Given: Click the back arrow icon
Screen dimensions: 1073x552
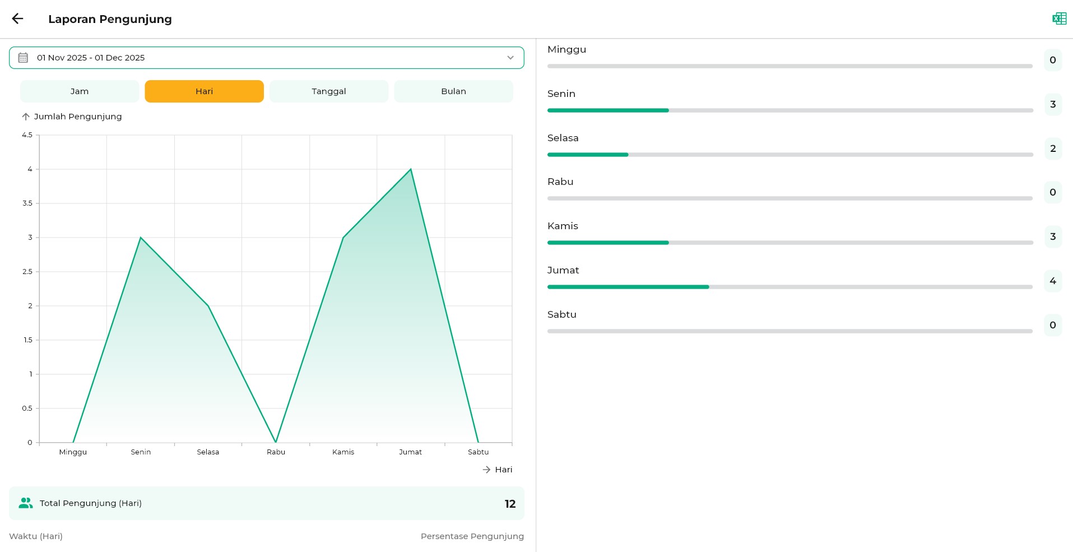Looking at the screenshot, I should 18,18.
